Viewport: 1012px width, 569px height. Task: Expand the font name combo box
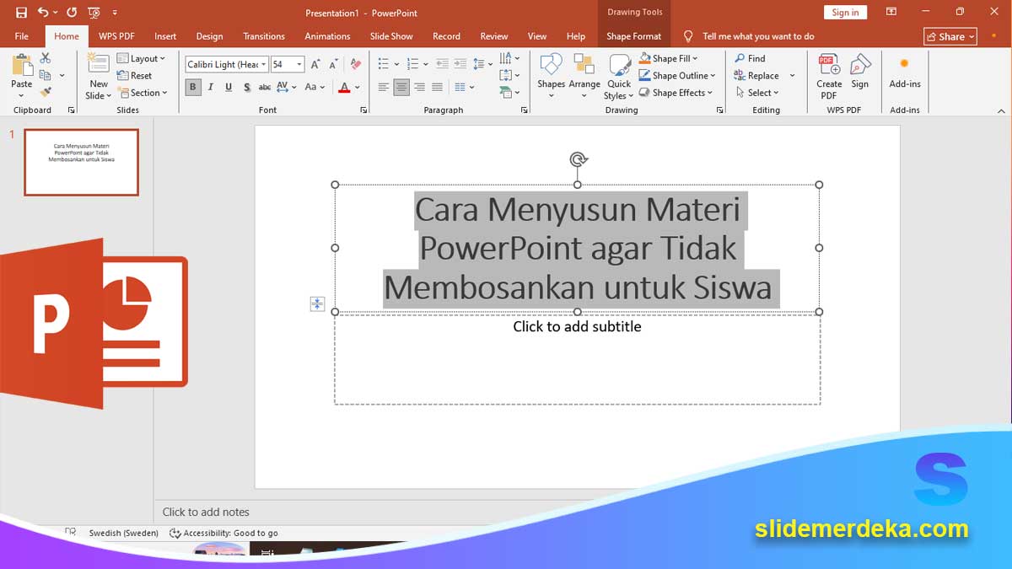264,64
